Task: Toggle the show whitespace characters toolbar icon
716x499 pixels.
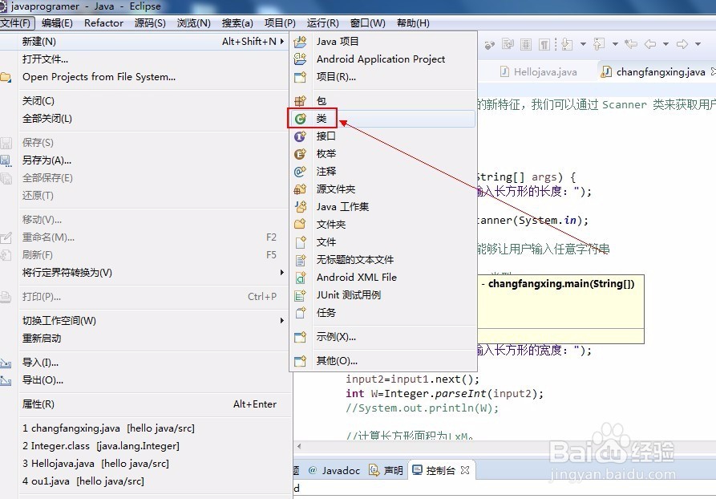Action: [x=544, y=44]
